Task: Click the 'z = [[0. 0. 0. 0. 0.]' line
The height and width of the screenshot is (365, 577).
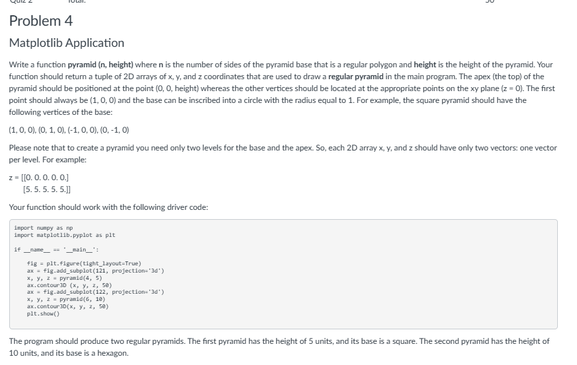Action: 39,178
